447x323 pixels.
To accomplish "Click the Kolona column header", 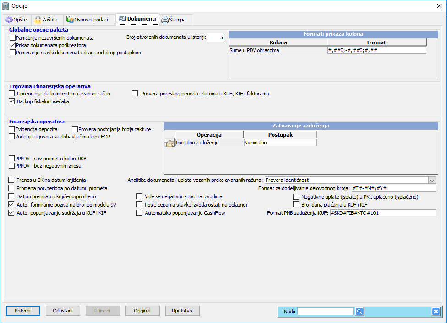I will (278, 42).
